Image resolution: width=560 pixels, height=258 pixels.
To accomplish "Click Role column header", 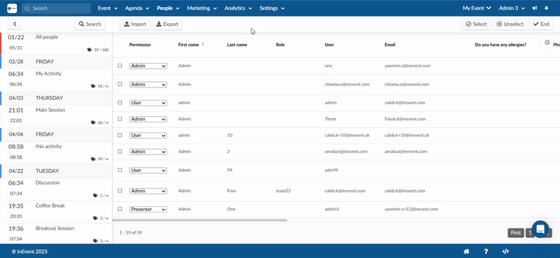I will pos(281,45).
